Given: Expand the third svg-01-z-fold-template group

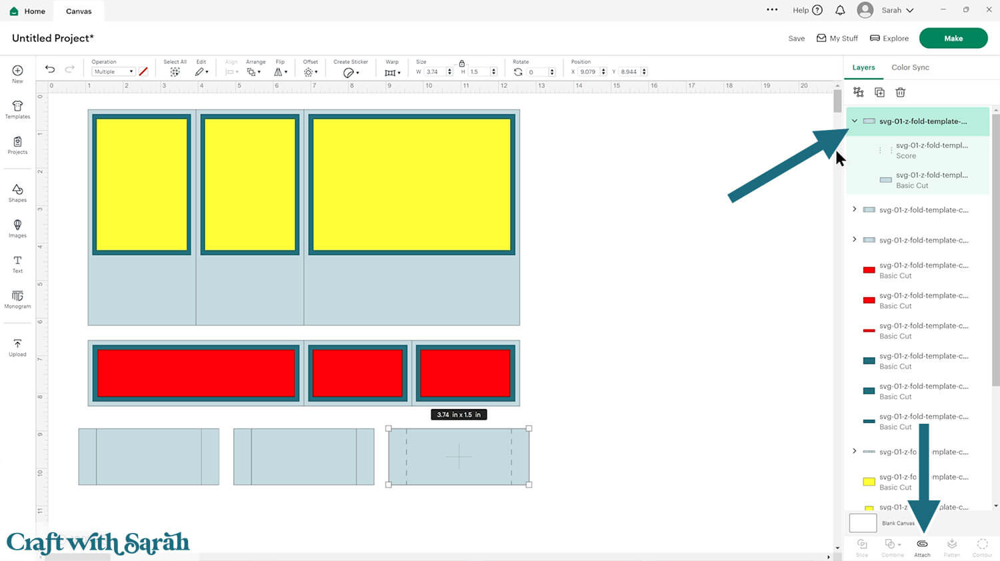Looking at the screenshot, I should point(855,239).
